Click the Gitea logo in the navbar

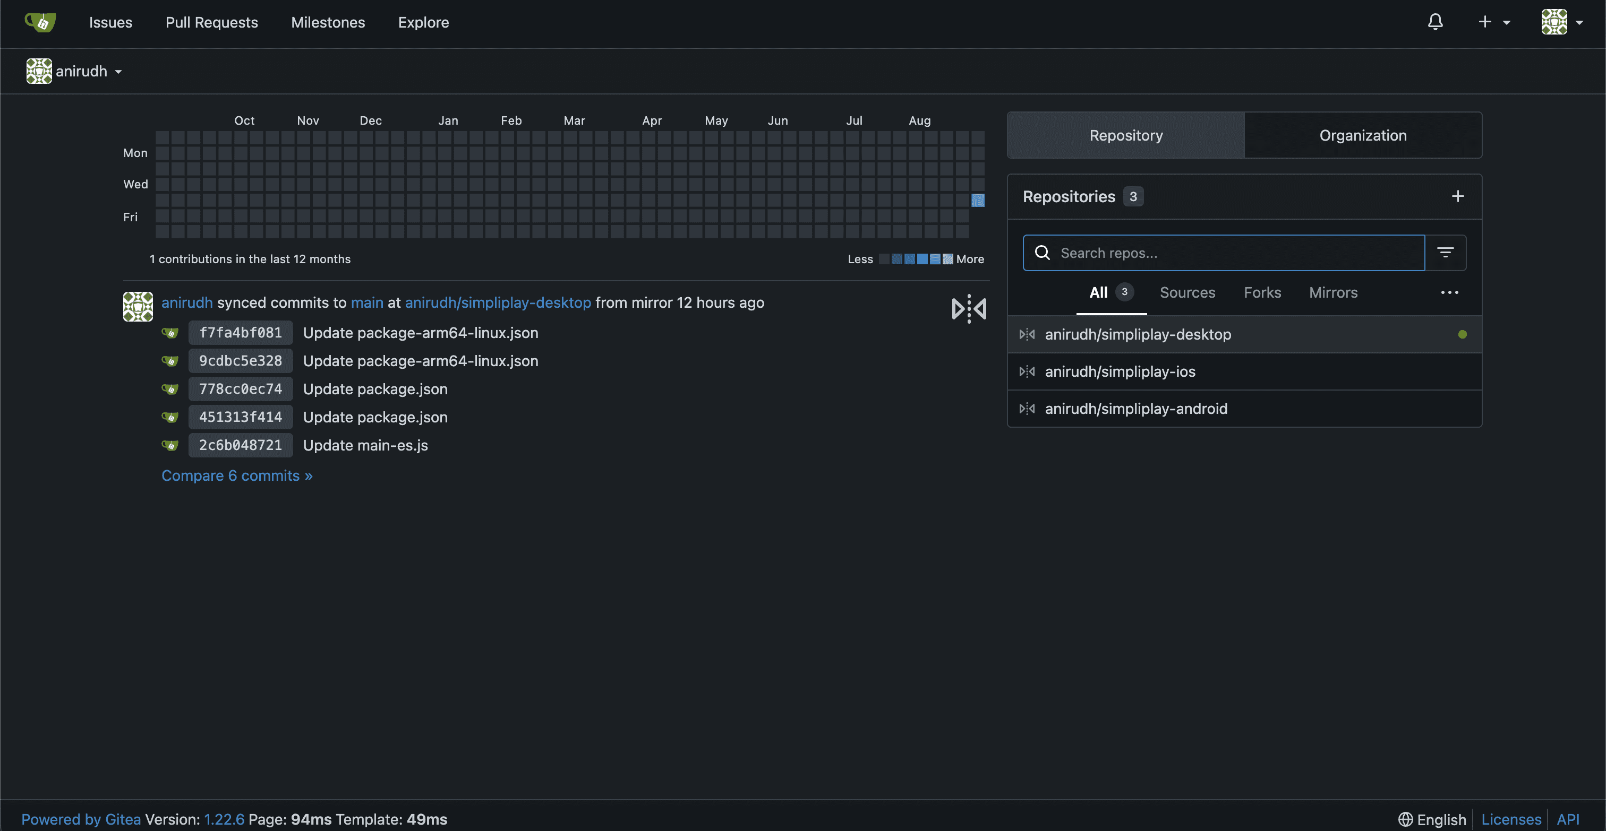(39, 22)
